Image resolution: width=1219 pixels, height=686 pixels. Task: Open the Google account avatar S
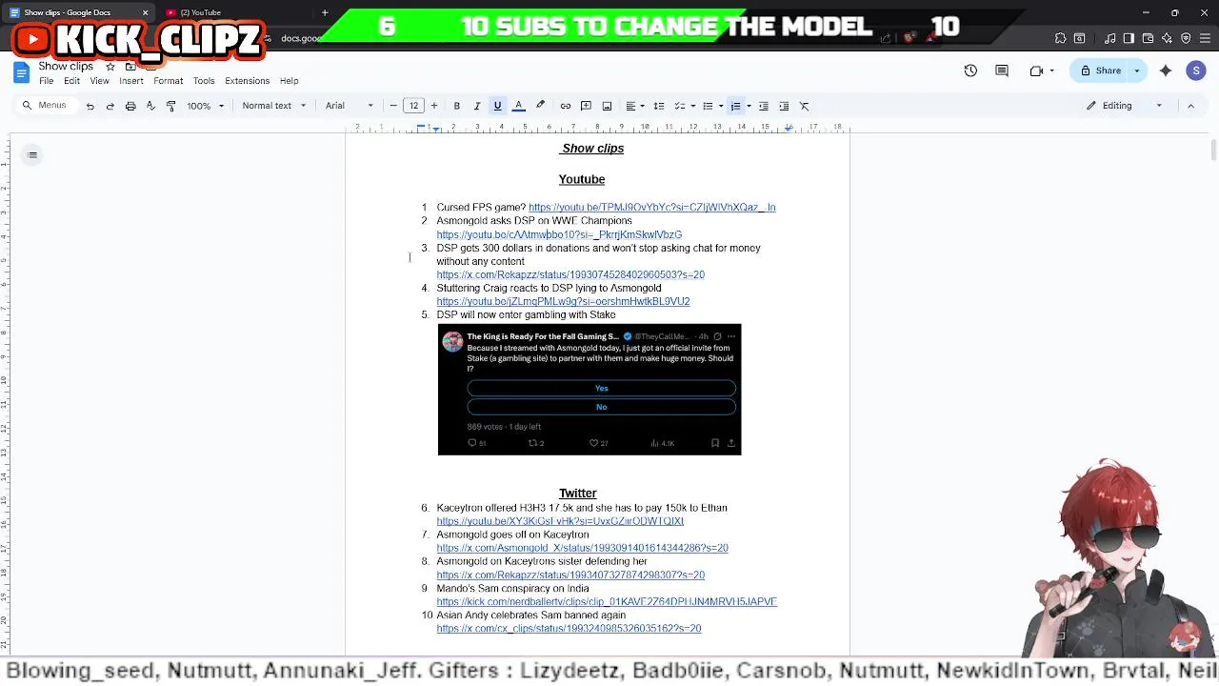pos(1196,71)
